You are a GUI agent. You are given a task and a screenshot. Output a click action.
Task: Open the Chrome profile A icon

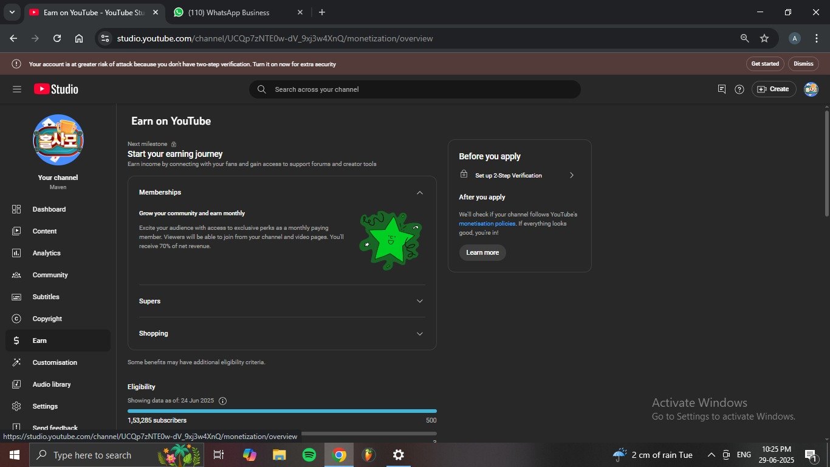[795, 38]
